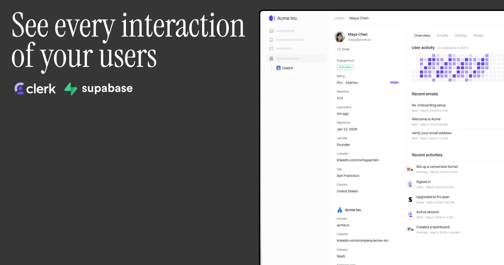Switch to the Notes tab
The width and height of the screenshot is (504, 265).
tap(478, 36)
